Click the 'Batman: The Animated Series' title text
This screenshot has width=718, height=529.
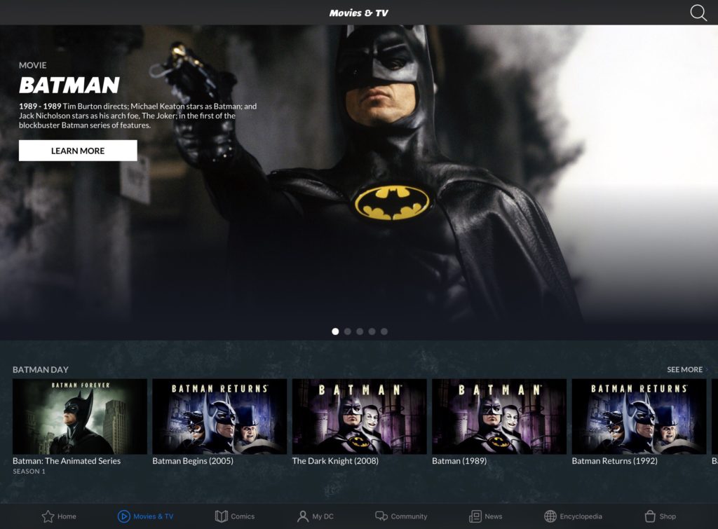[x=67, y=461]
